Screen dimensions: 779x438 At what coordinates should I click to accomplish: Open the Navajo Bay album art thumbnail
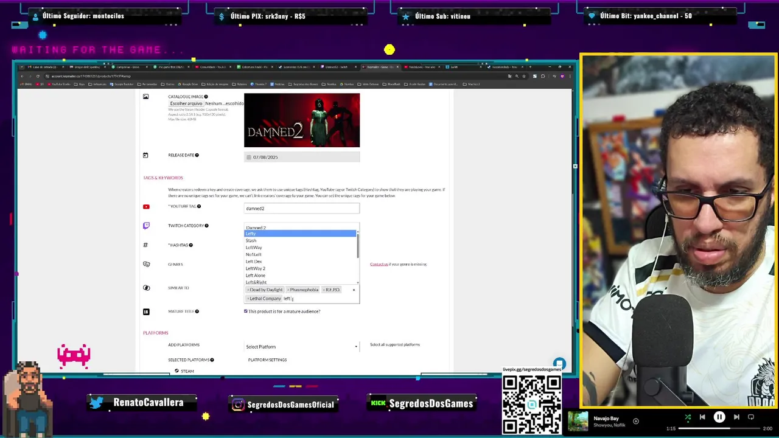point(578,422)
